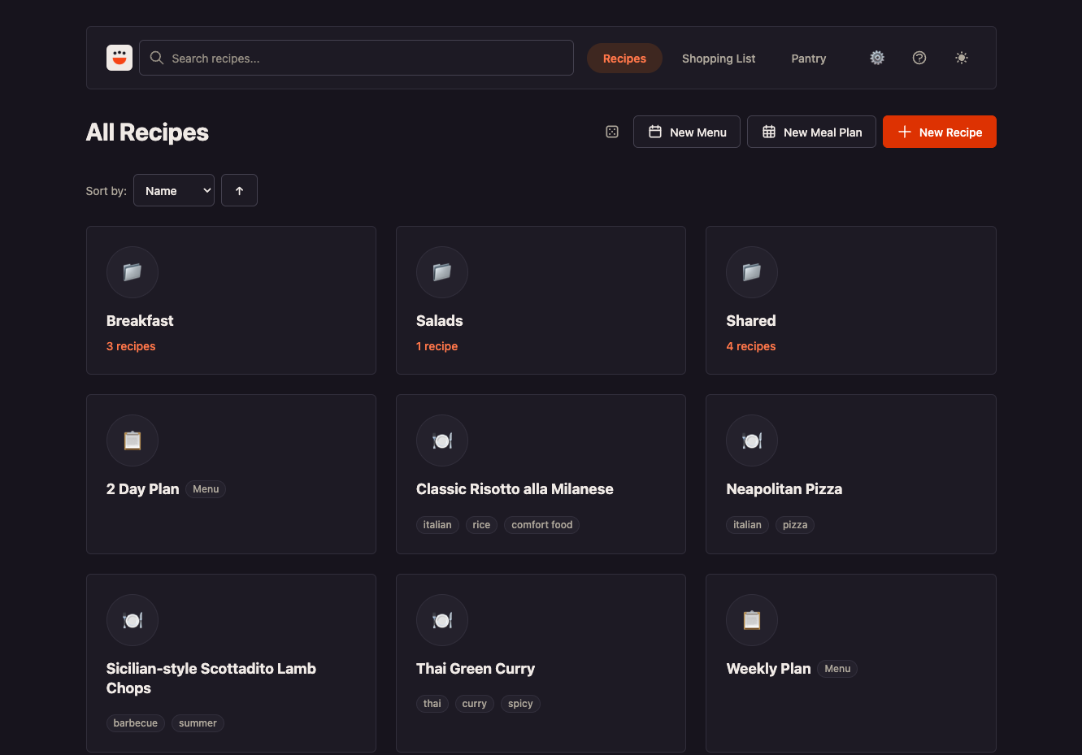Open settings via gear icon
1082x755 pixels.
(x=877, y=58)
